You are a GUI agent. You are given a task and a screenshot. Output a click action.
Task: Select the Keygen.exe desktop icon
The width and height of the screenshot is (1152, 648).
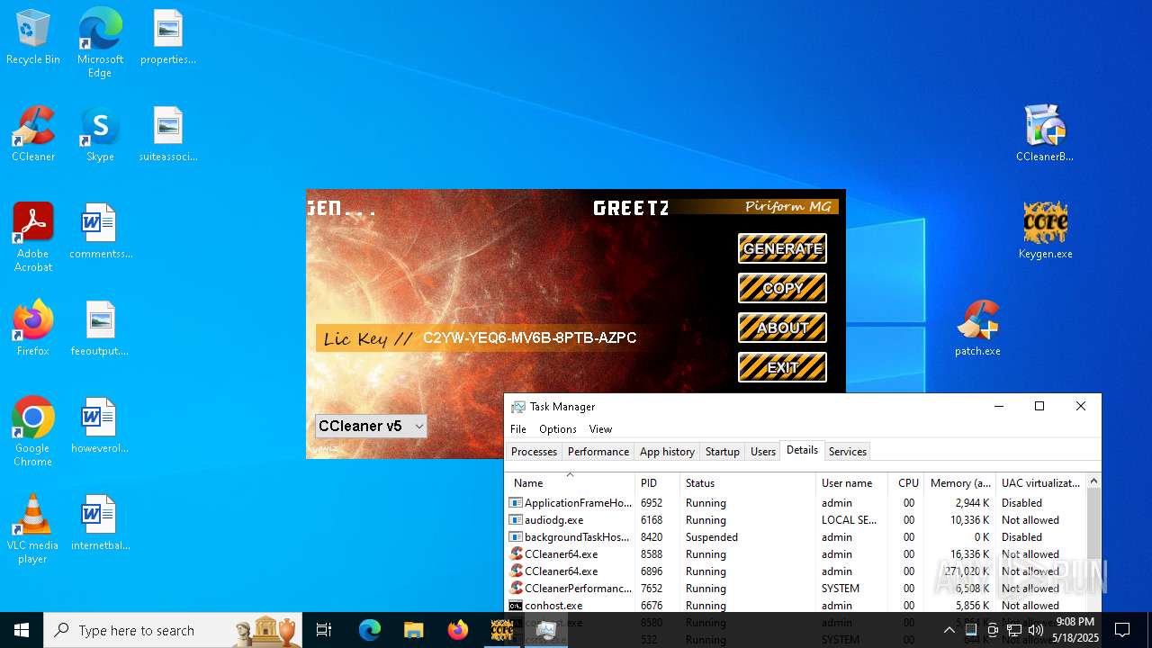(1045, 232)
